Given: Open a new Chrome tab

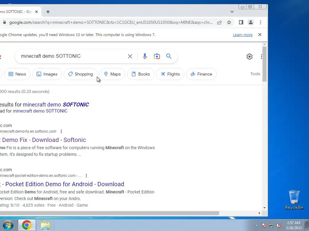Looking at the screenshot, I should click(48, 12).
